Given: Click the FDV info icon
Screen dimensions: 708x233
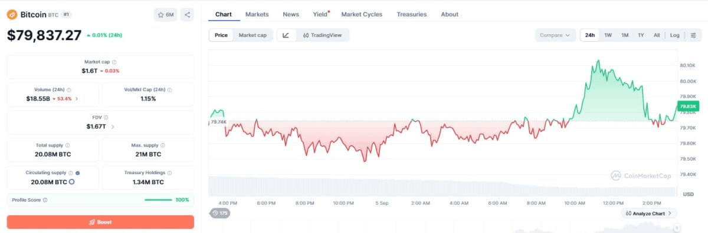Looking at the screenshot, I should (106, 118).
